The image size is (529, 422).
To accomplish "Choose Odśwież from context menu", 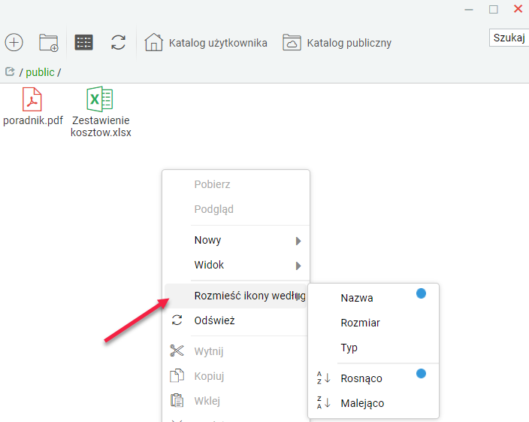I will tap(236, 320).
